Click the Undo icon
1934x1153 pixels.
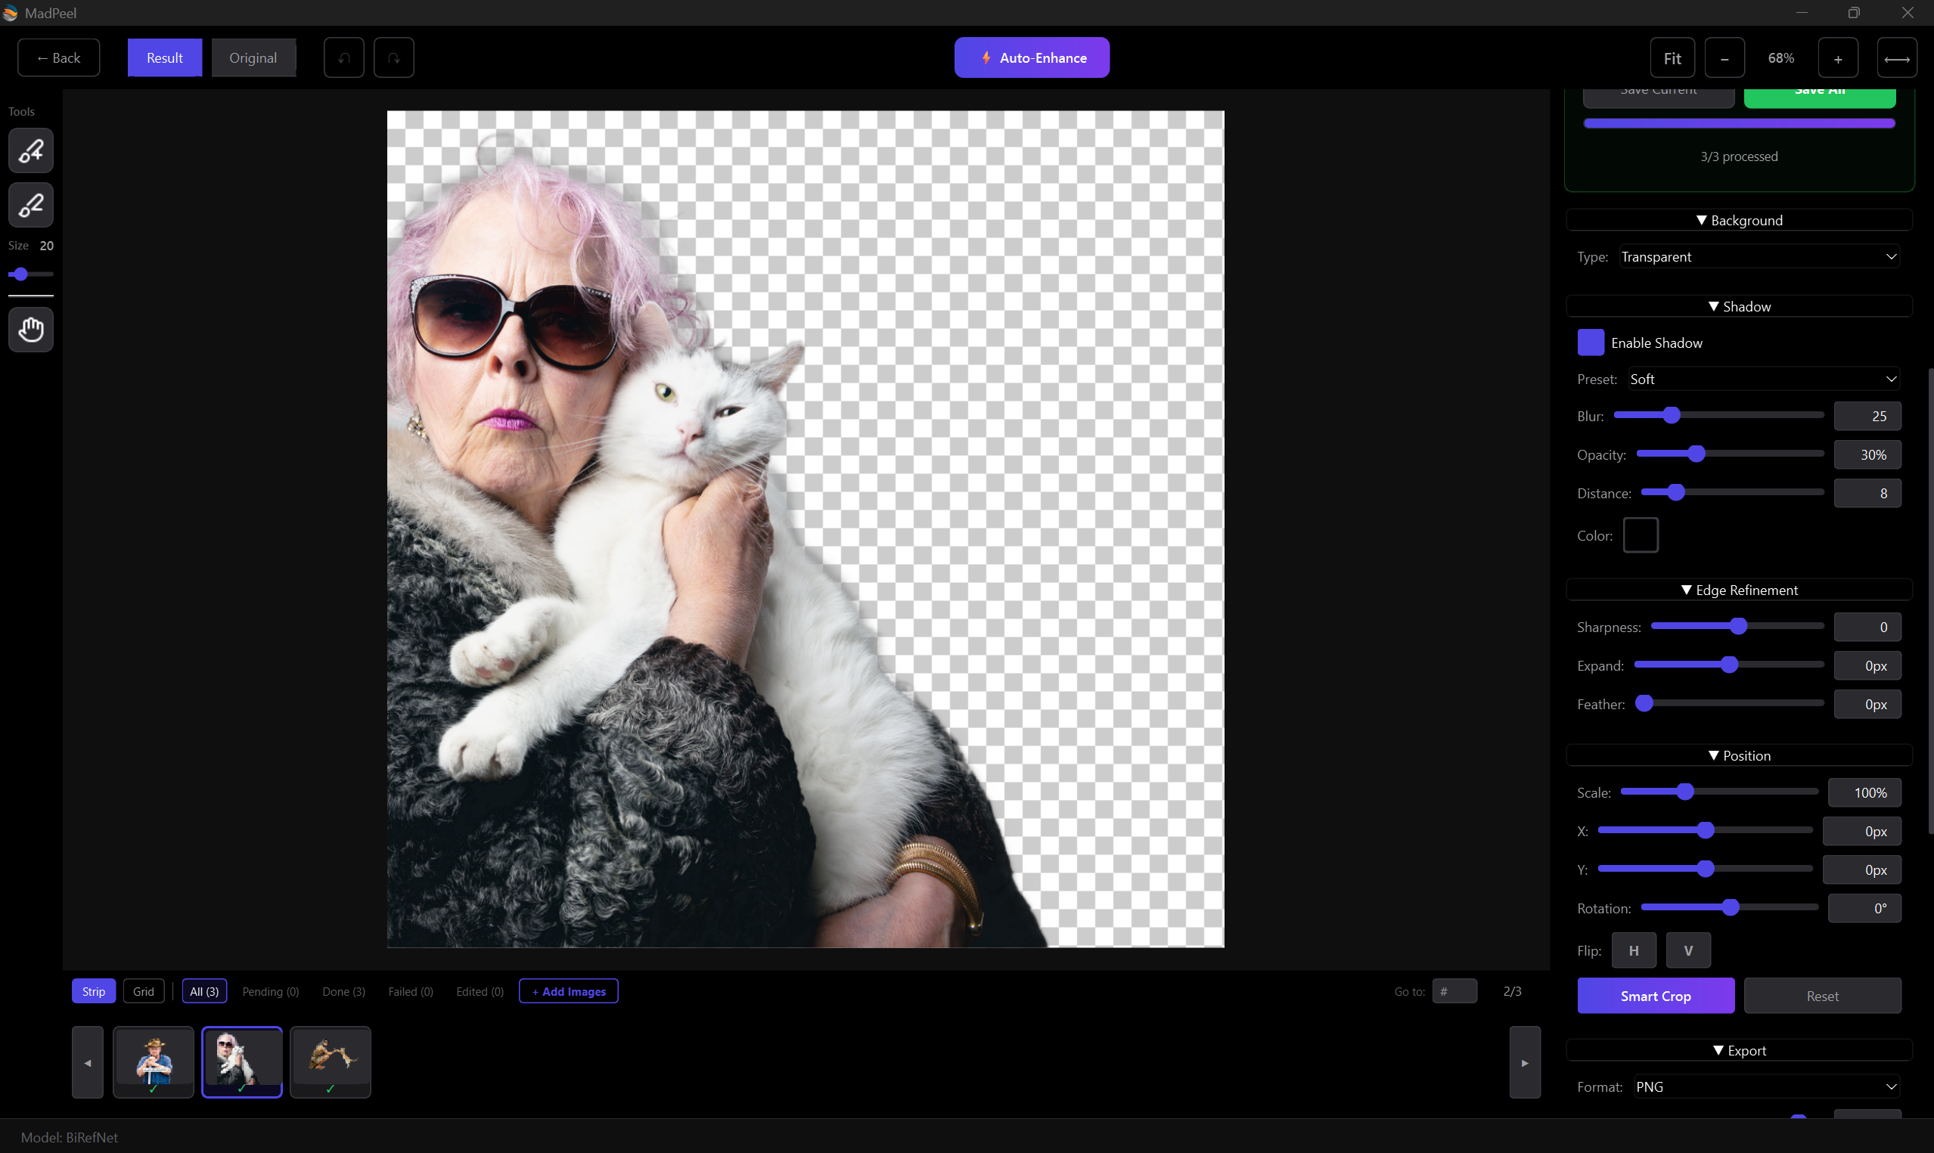(343, 57)
